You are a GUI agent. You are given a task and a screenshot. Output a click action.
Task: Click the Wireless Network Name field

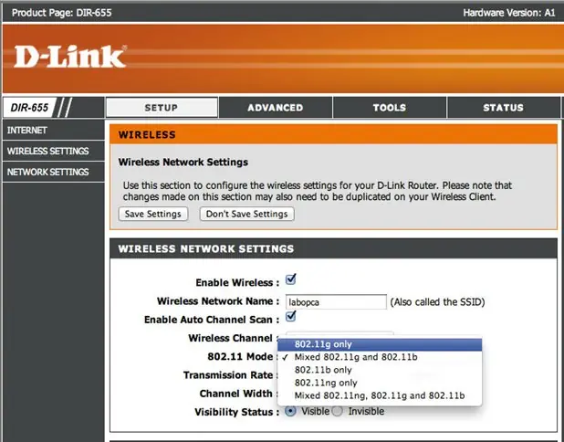[x=336, y=301]
